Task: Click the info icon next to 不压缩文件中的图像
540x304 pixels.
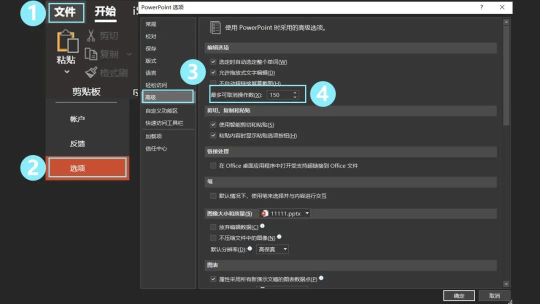Action: pyautogui.click(x=279, y=236)
